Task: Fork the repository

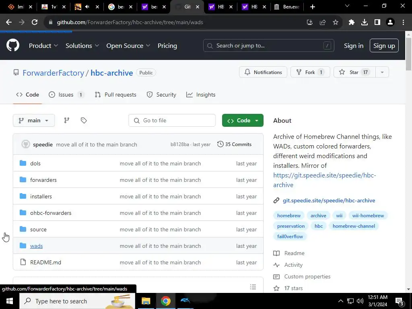Action: [310, 72]
